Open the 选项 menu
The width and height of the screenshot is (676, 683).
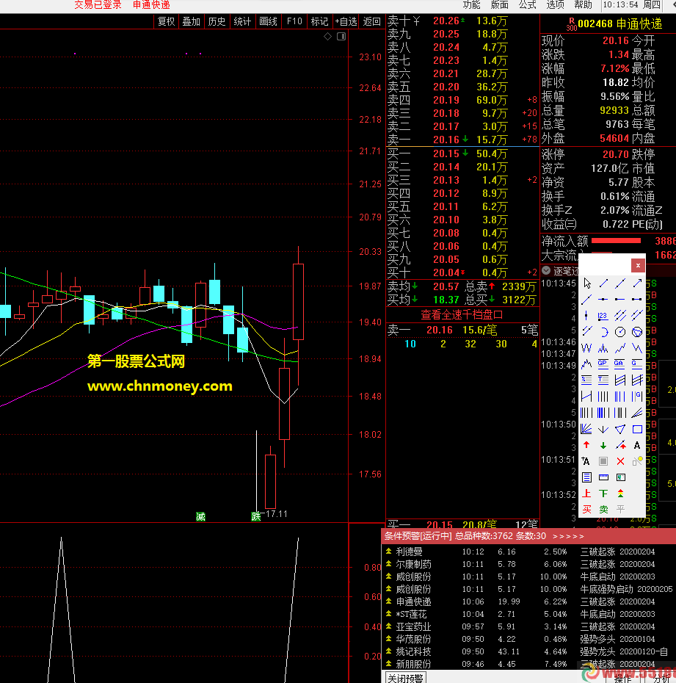555,5
